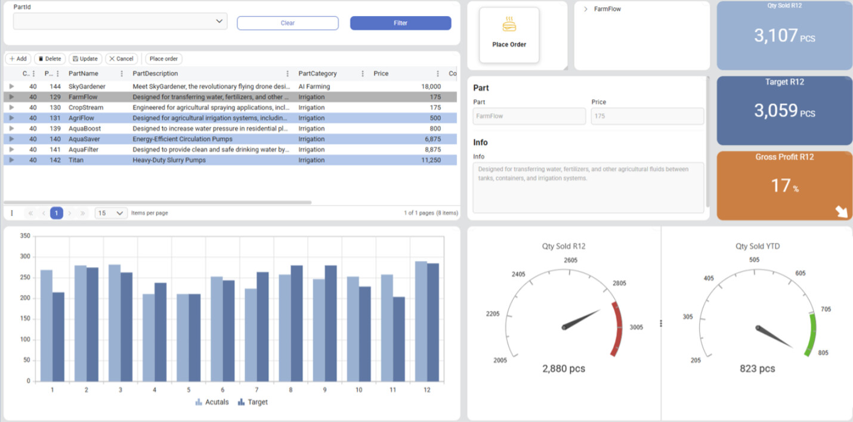
Task: Click the Price input field
Action: click(647, 116)
